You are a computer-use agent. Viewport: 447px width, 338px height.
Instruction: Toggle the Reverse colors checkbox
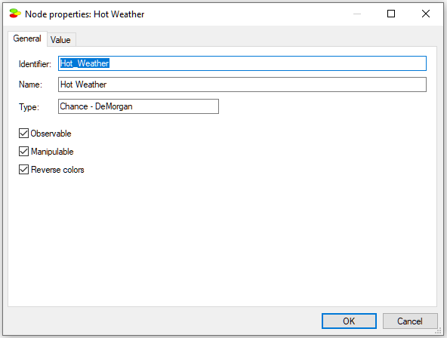click(23, 170)
